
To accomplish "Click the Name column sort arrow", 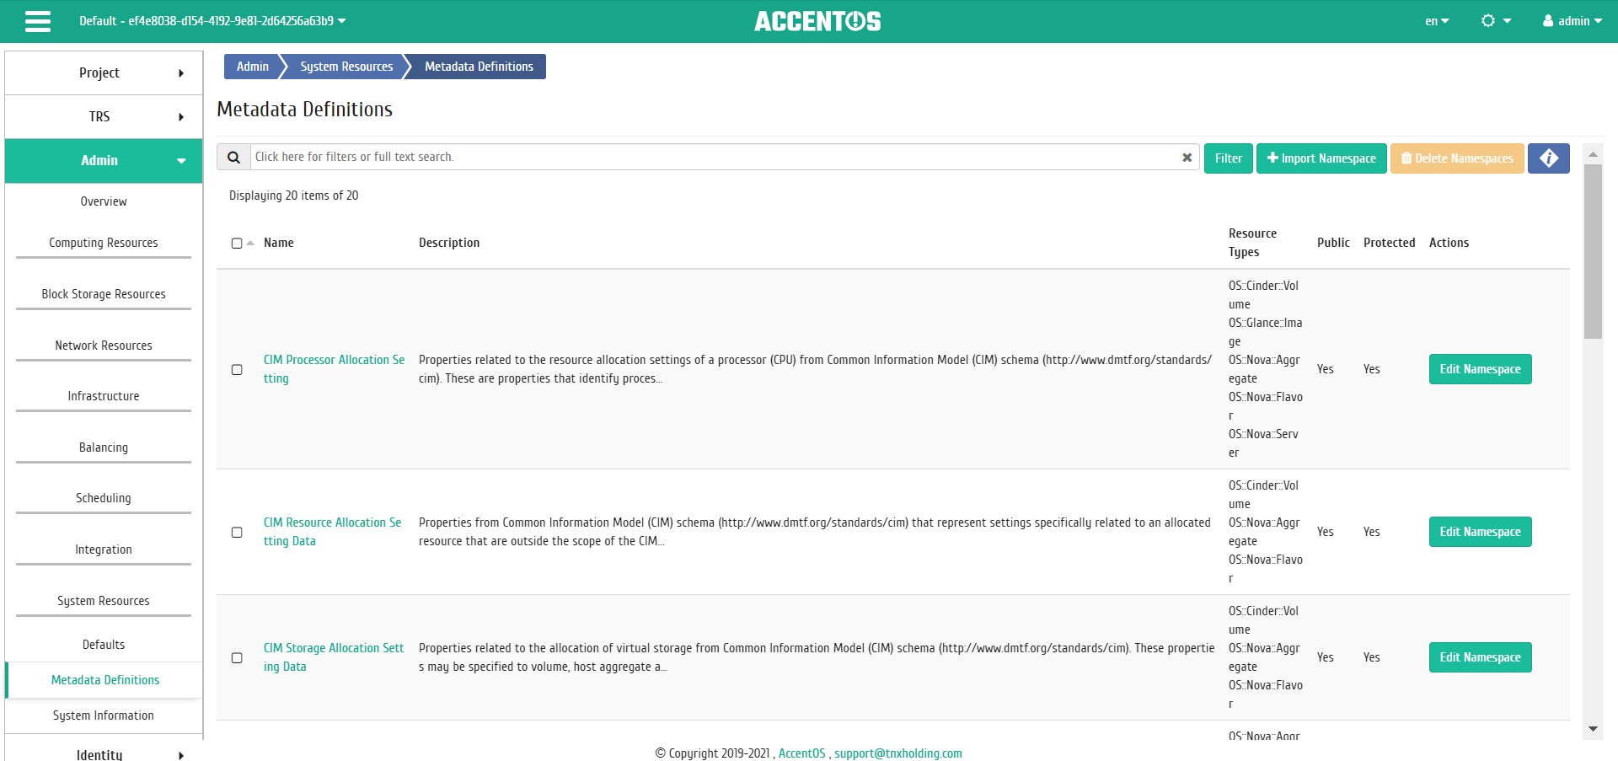I will (x=250, y=243).
